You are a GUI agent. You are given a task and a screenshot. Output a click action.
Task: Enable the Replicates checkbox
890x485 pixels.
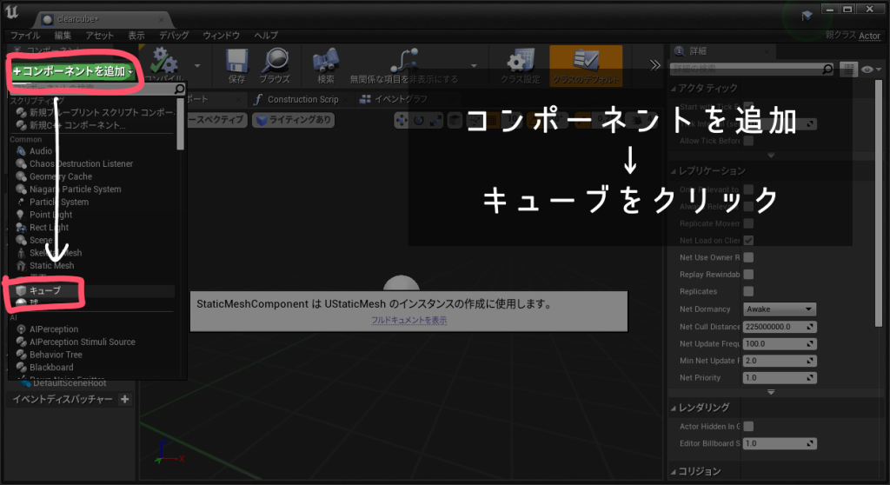point(747,291)
